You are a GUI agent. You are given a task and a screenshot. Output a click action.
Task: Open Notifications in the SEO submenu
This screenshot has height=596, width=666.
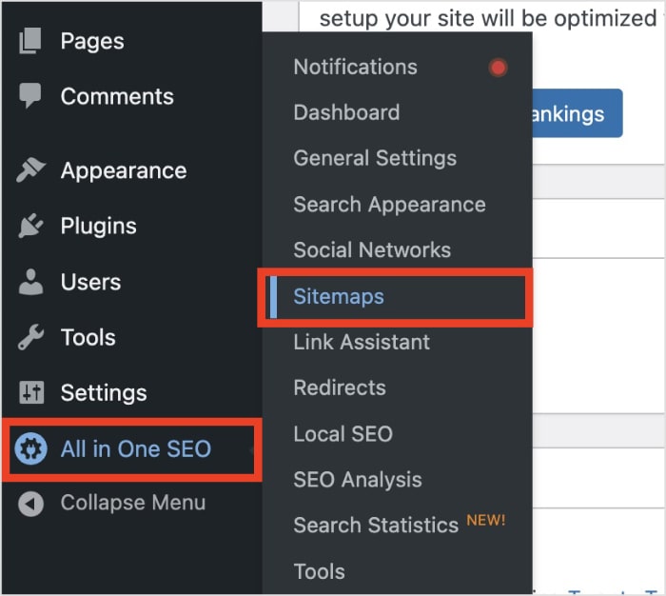(356, 67)
